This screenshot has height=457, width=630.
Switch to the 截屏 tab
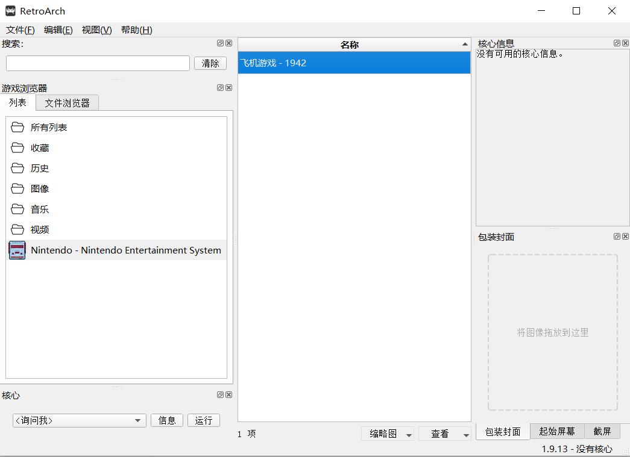coord(603,431)
